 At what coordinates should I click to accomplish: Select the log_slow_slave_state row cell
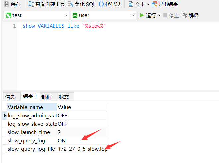click(x=32, y=124)
